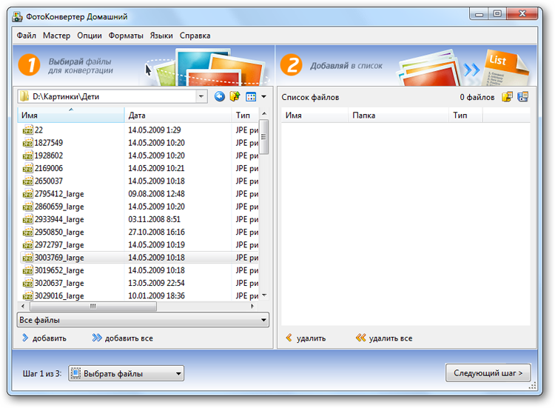Go back using blue arrow icon
The width and height of the screenshot is (555, 408).
(x=220, y=96)
